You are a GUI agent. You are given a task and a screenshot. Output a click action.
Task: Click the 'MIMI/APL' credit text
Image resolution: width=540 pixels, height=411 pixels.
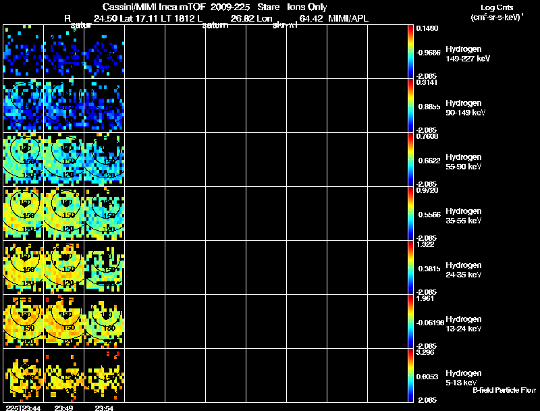point(348,19)
